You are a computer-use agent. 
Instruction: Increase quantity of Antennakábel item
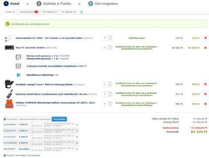click(x=110, y=37)
